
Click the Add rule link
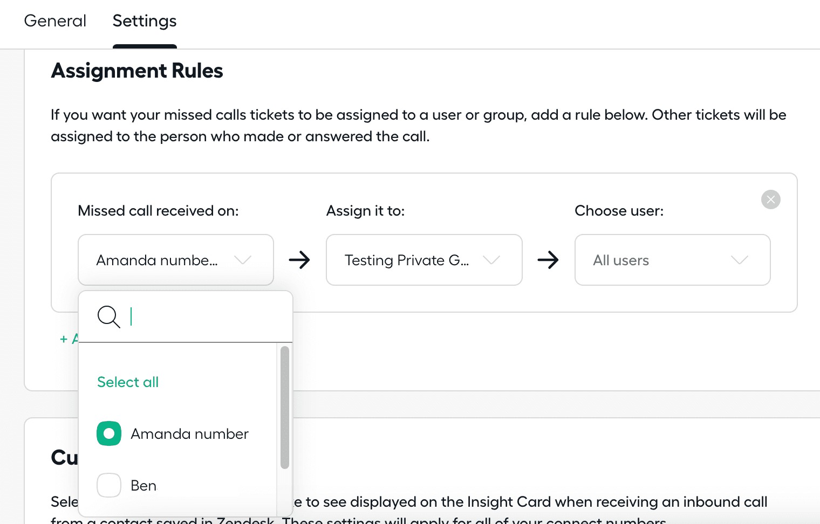click(x=69, y=339)
